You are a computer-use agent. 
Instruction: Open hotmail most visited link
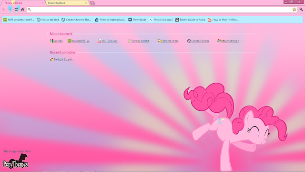[229, 41]
